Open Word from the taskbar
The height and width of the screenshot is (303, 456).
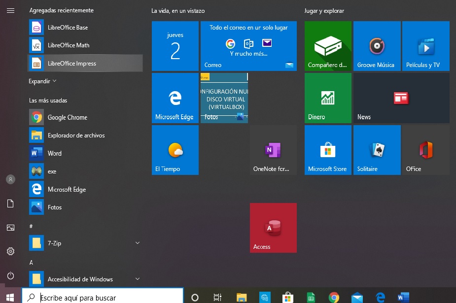point(403,297)
